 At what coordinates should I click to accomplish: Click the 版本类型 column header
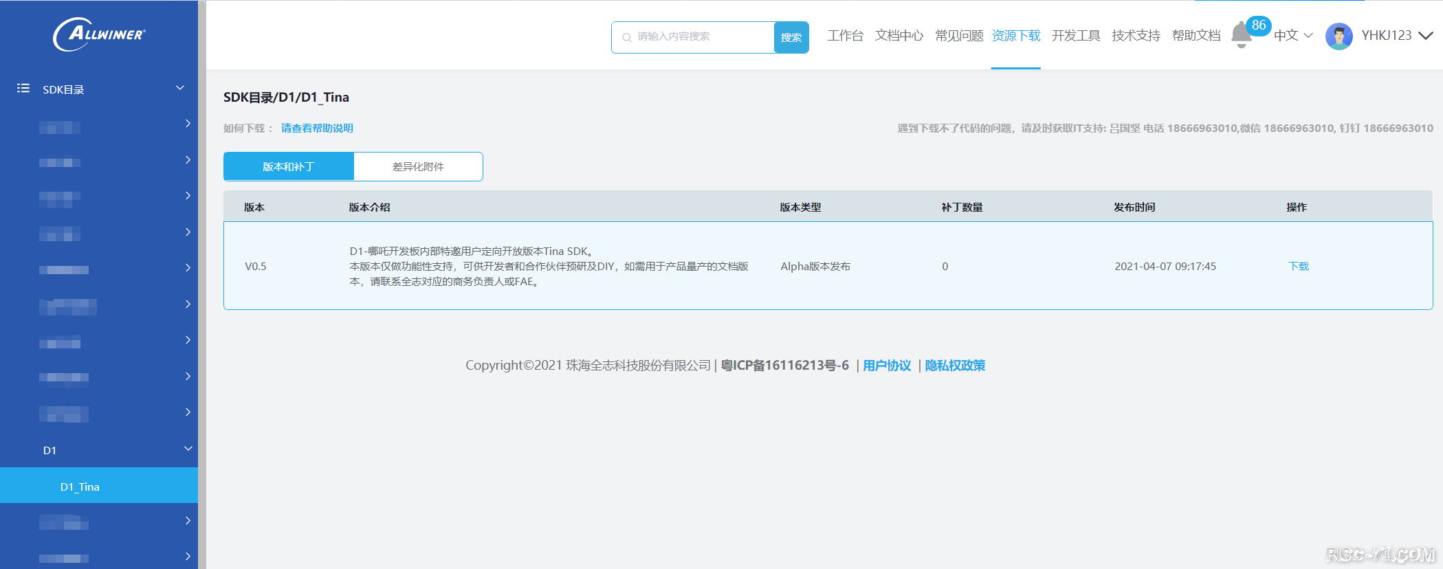pyautogui.click(x=800, y=207)
